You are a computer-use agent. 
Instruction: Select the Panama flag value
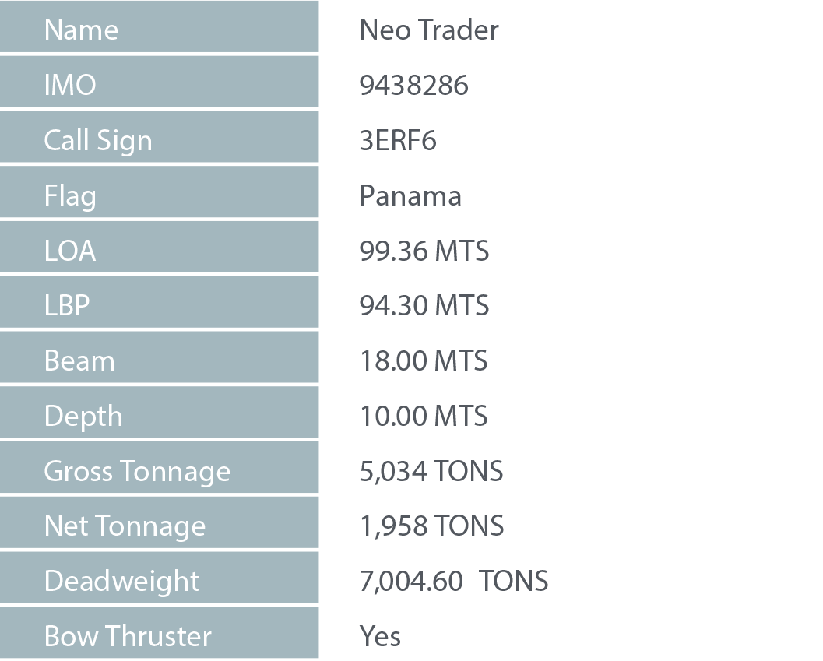tap(410, 196)
